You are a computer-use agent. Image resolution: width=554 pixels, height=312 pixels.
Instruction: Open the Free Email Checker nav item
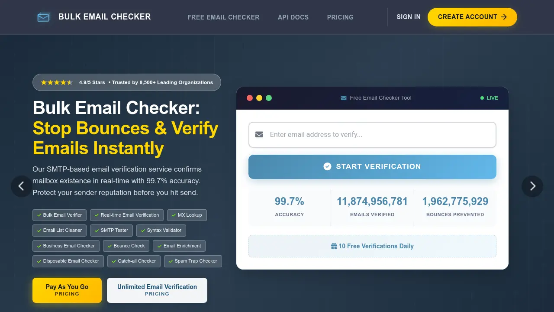tap(223, 17)
